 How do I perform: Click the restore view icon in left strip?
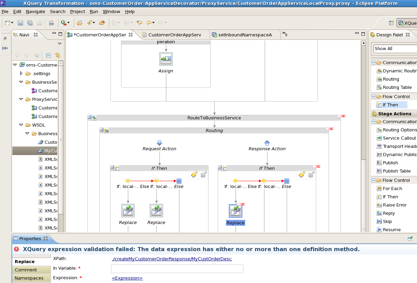[x=5, y=38]
